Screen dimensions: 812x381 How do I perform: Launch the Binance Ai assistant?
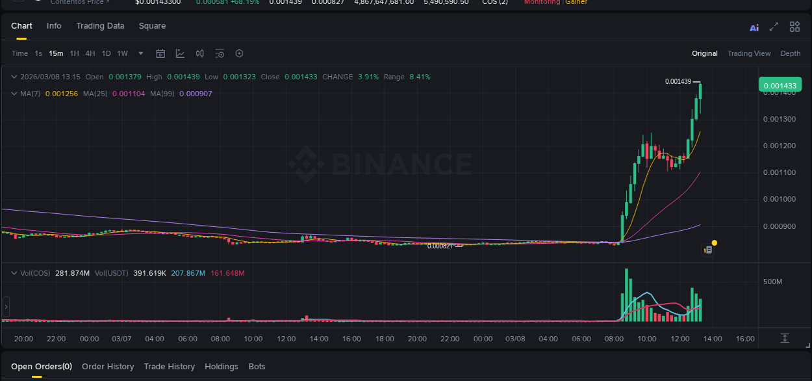click(x=754, y=27)
